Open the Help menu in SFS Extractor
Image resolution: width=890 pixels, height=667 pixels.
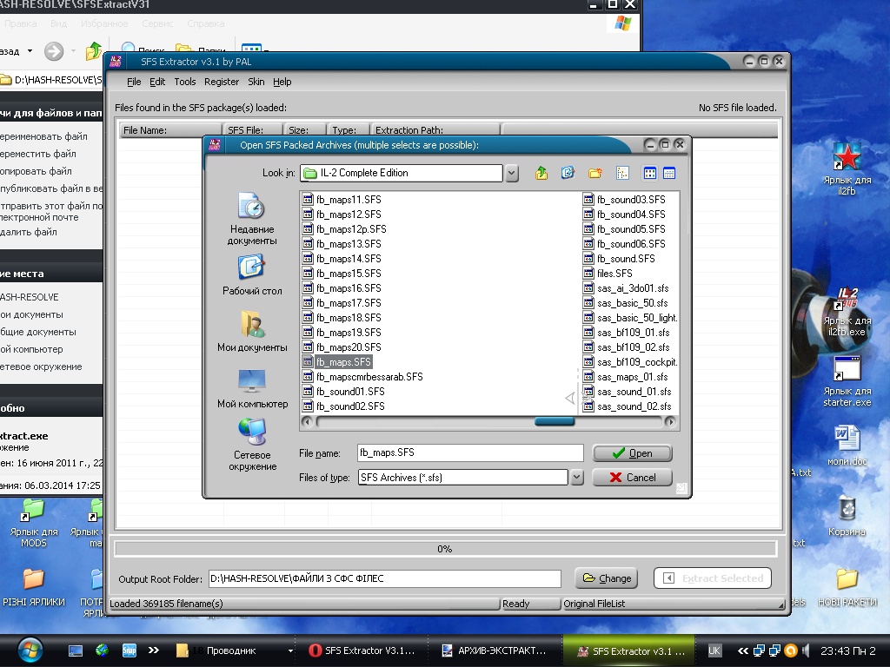[x=282, y=82]
